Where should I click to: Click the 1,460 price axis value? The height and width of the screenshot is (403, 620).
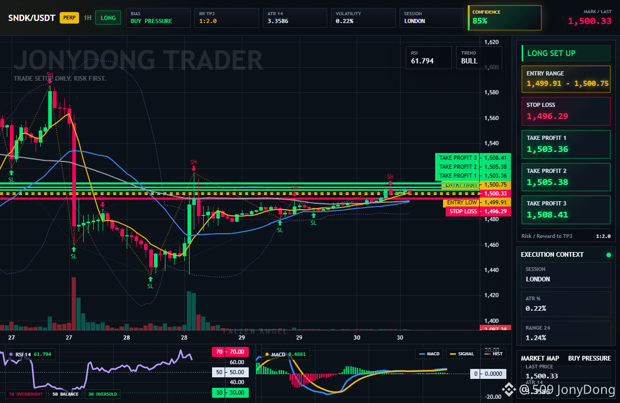point(492,245)
